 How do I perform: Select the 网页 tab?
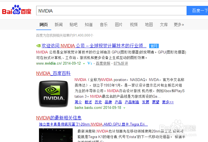point(44,25)
